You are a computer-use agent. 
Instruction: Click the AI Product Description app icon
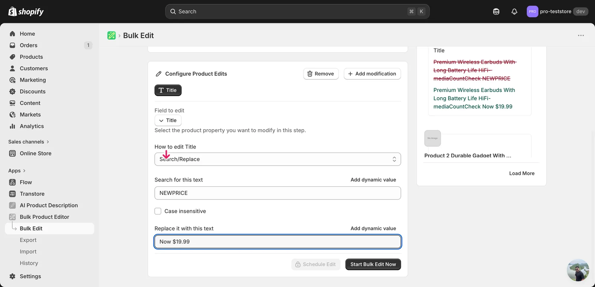12,205
